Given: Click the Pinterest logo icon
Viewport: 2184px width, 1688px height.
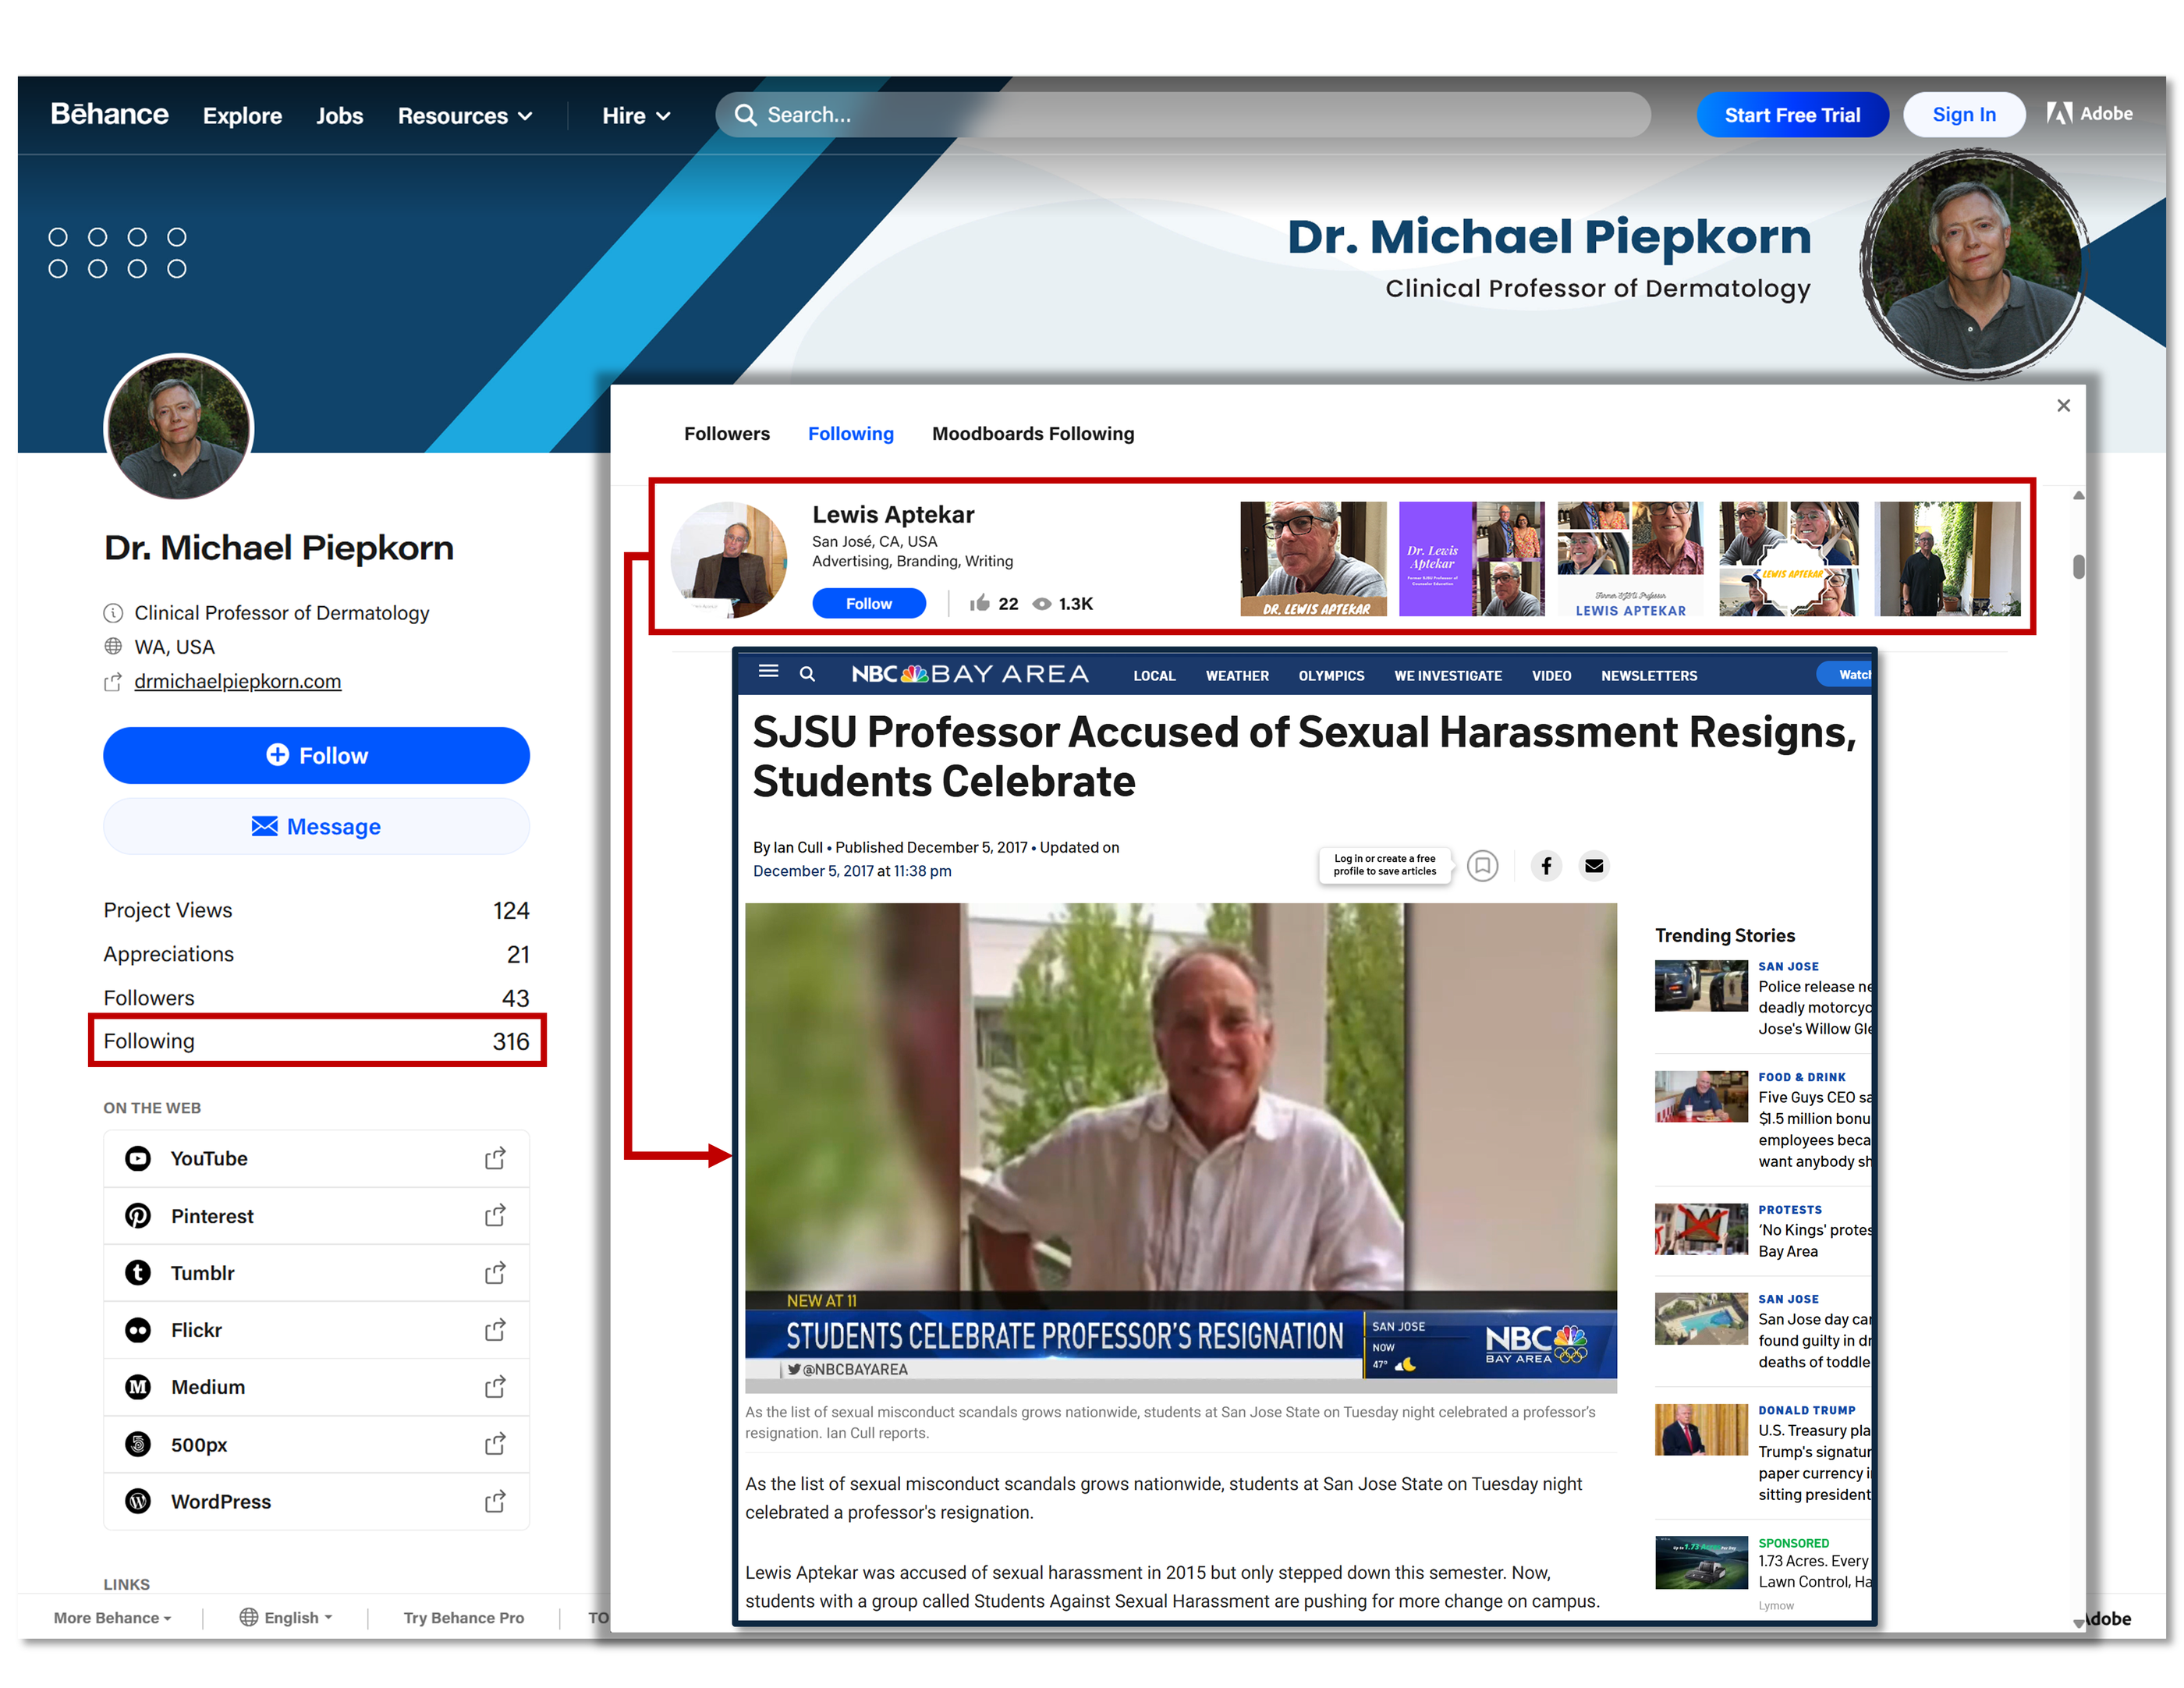Looking at the screenshot, I should 138,1215.
